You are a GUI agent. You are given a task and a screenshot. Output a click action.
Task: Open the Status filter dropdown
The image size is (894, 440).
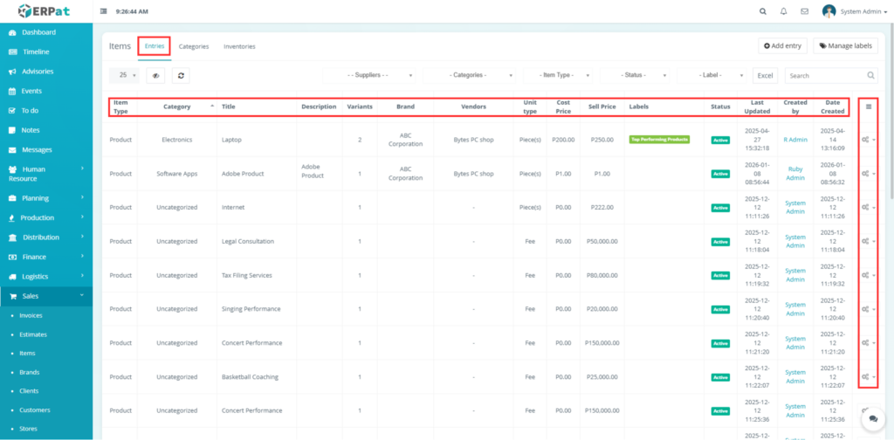[x=636, y=76]
